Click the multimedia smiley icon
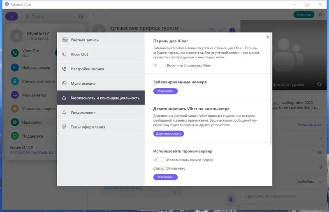This screenshot has width=329, height=212. coord(64,83)
